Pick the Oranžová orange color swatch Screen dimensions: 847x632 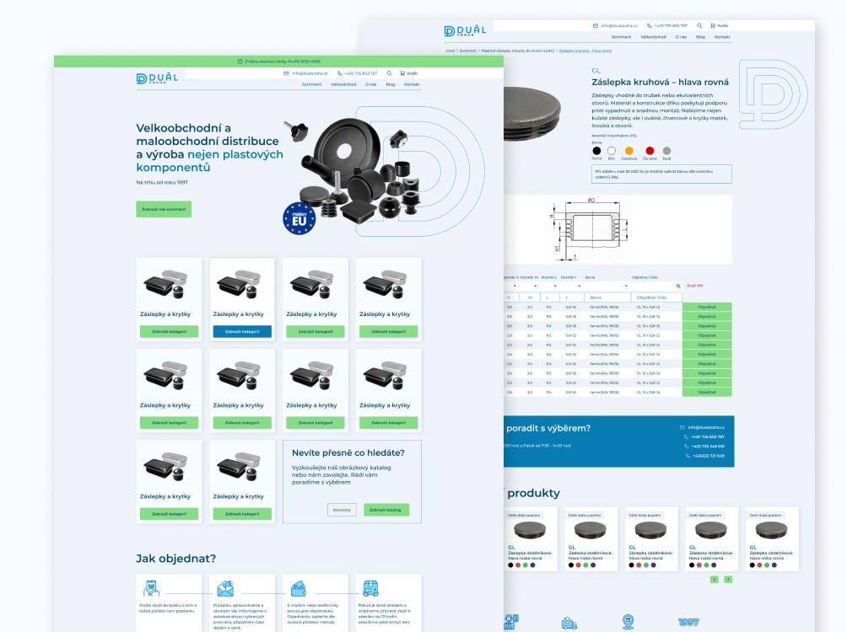coord(629,150)
